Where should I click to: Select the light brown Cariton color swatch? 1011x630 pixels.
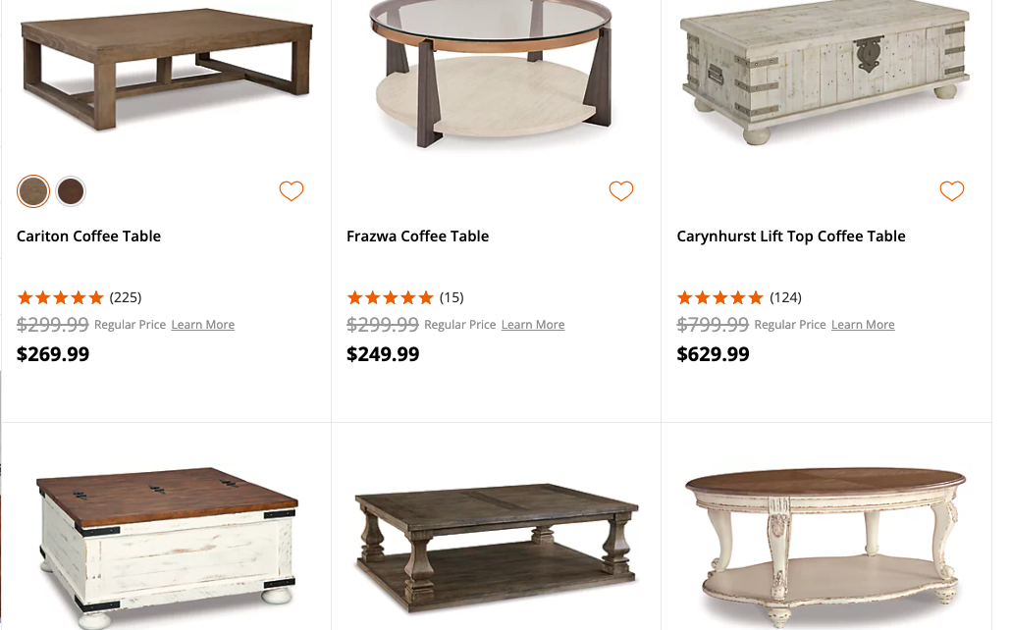coord(33,191)
